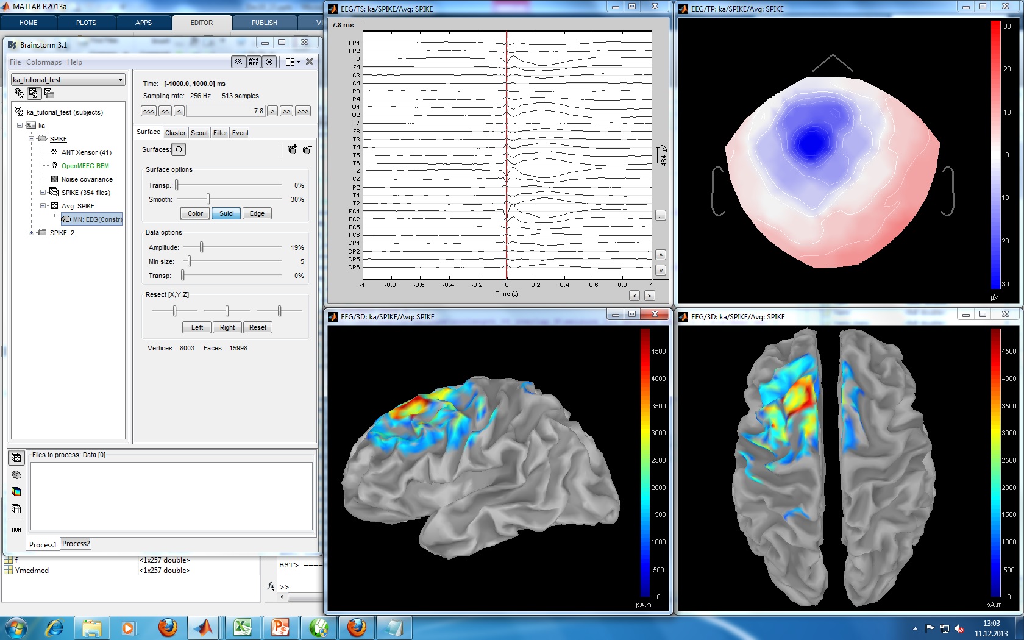Open the uniform amplitude scale wave icon
This screenshot has height=640, width=1024.
238,62
